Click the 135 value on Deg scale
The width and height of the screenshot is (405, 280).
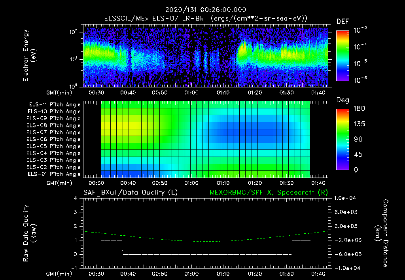click(359, 124)
